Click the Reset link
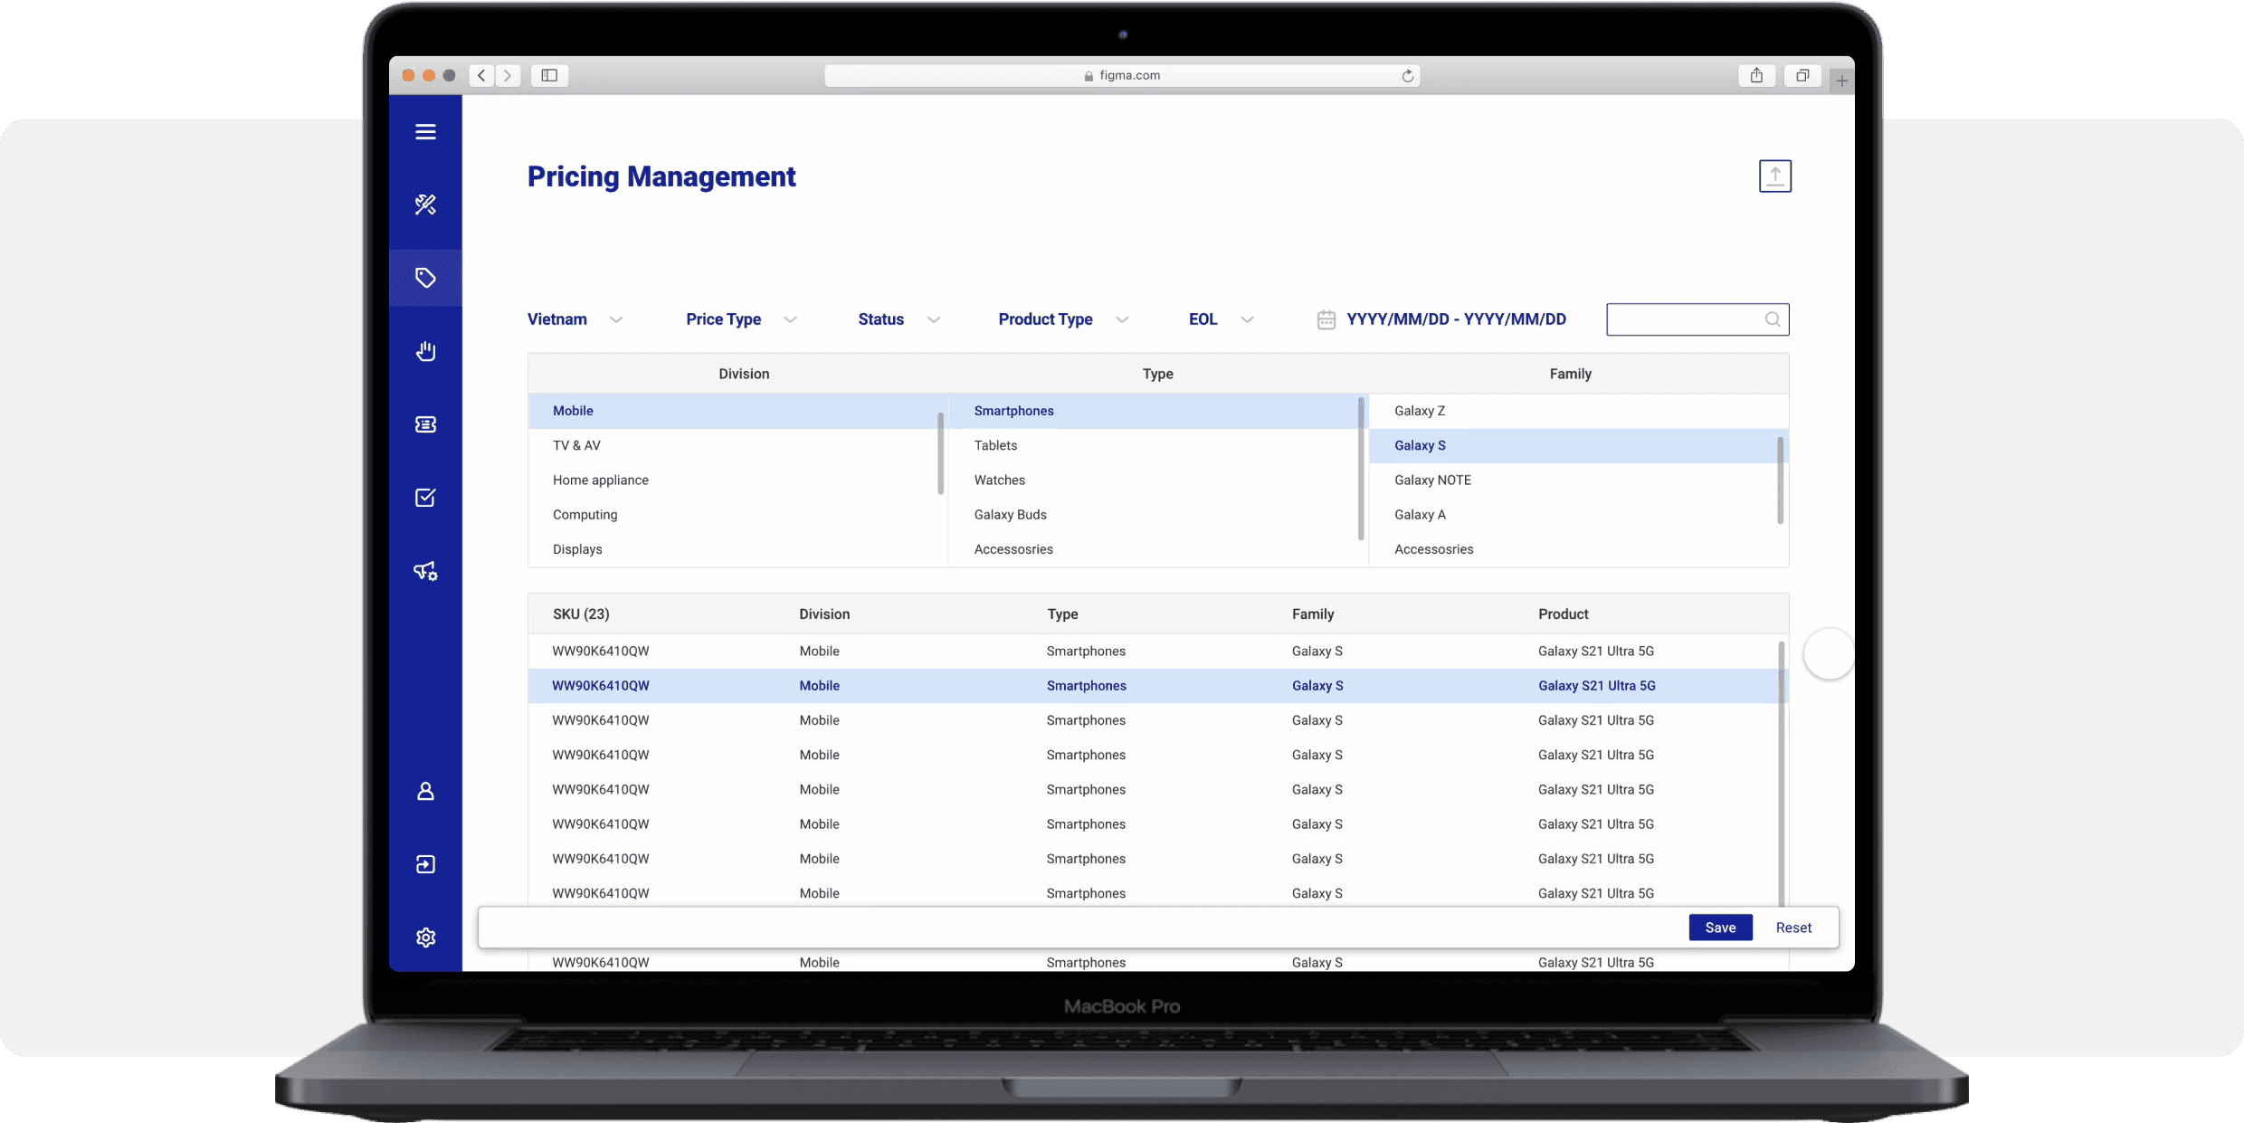Image resolution: width=2244 pixels, height=1123 pixels. coord(1792,928)
